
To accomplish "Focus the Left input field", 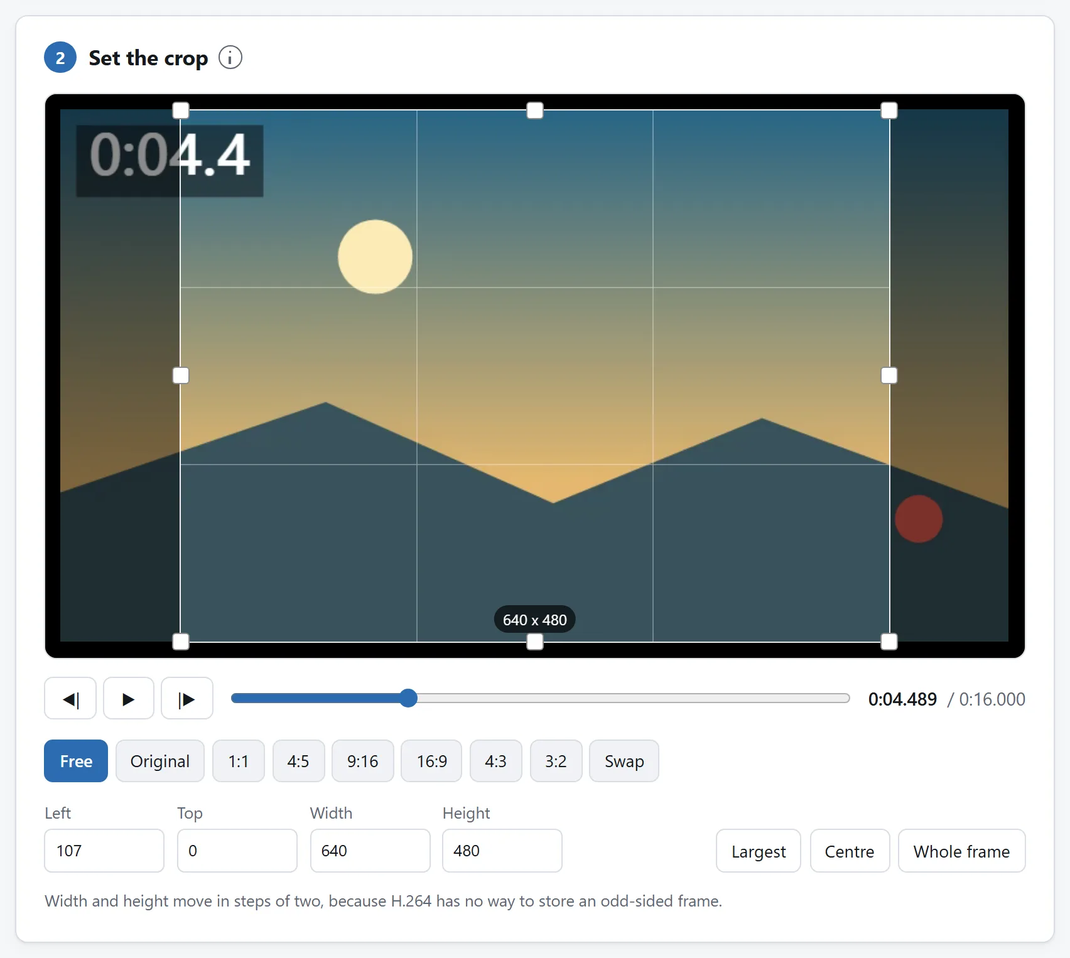I will coord(104,851).
